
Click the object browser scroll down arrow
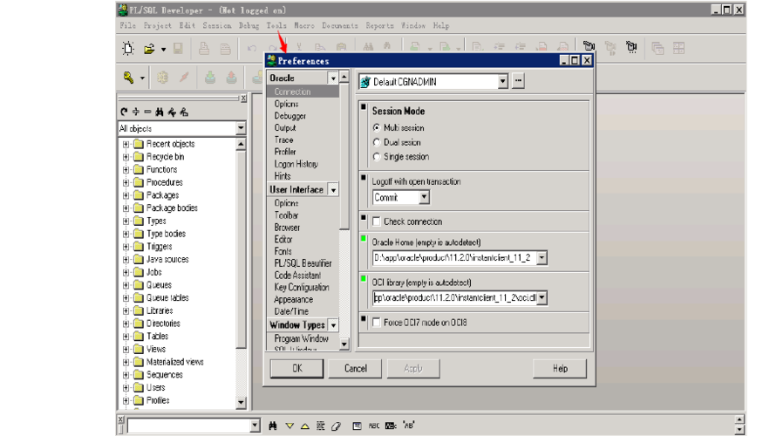[x=241, y=402]
